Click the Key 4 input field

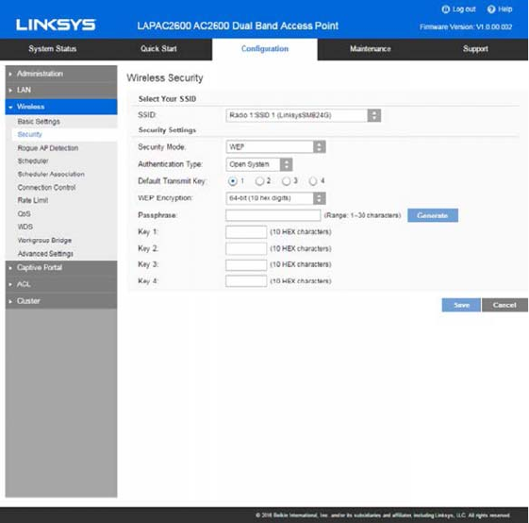coord(246,281)
